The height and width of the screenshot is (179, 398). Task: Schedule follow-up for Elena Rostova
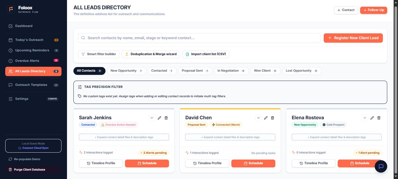tap(360, 163)
